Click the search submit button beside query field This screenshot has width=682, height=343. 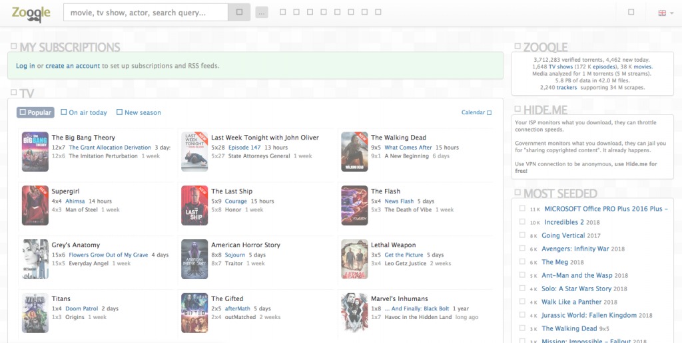[239, 12]
